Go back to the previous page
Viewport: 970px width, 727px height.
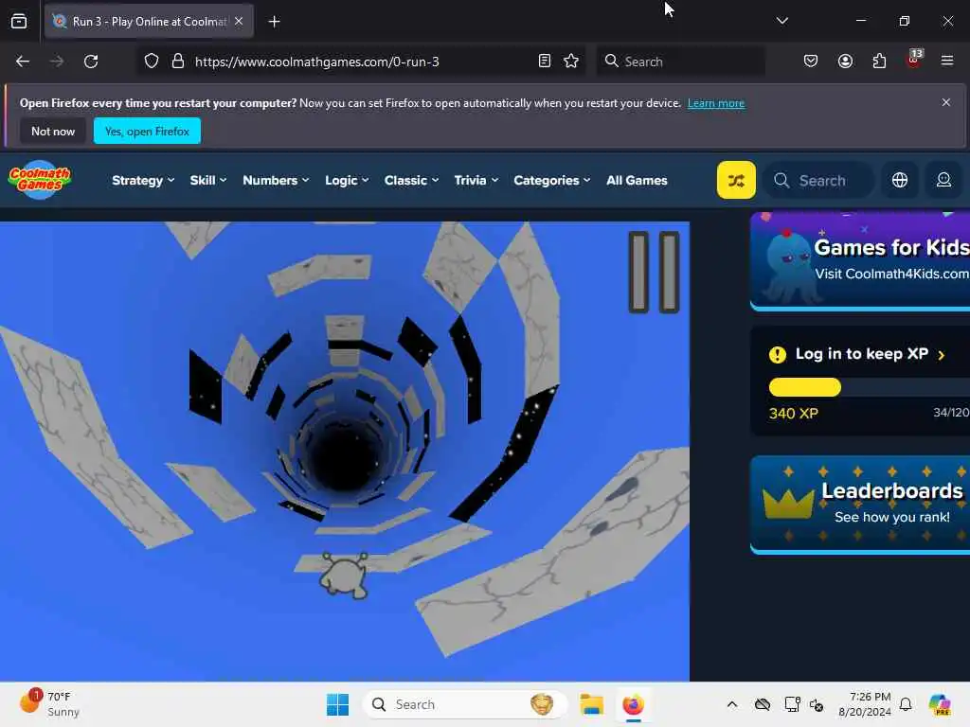(23, 62)
